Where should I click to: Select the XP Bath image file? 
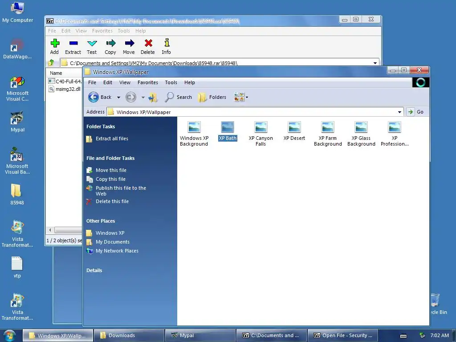tap(228, 131)
